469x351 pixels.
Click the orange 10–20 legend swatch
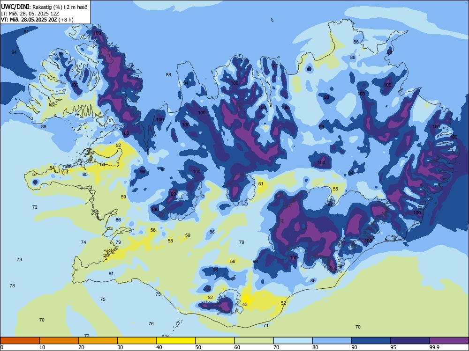click(x=59, y=341)
